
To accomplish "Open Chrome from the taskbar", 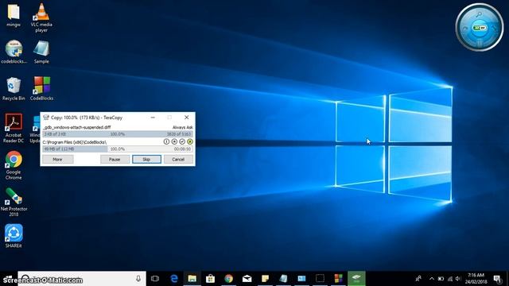I will (x=228, y=279).
